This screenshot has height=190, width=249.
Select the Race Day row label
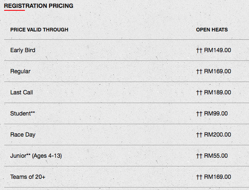click(x=23, y=135)
